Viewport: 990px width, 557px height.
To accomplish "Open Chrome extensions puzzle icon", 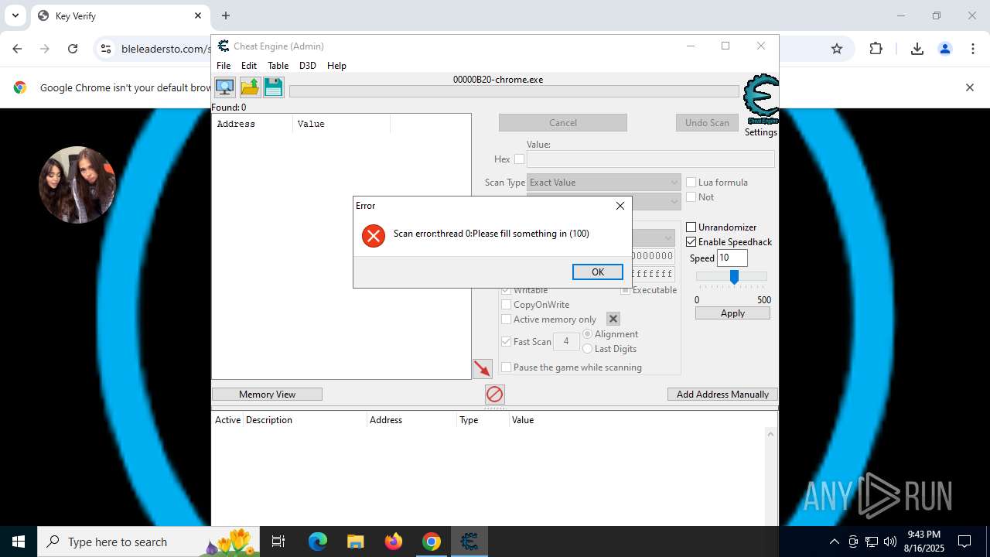I will [x=876, y=49].
